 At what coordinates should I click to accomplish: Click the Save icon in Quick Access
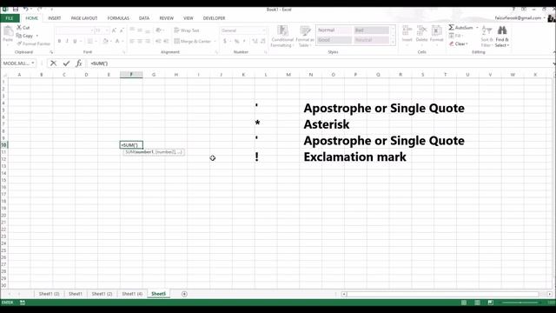click(16, 9)
